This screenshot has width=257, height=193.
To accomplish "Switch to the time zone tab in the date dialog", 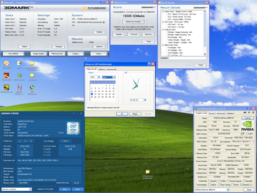I will tap(101, 69).
